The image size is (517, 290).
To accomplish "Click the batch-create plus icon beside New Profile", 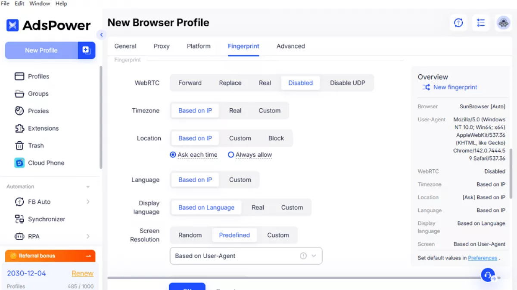I will [x=86, y=50].
